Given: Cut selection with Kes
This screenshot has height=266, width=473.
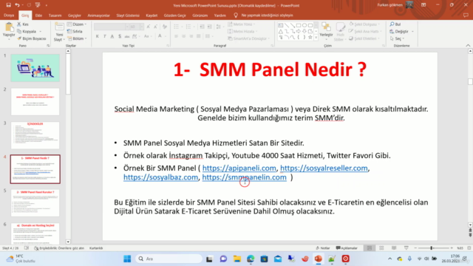Looking at the screenshot, I should 23,24.
